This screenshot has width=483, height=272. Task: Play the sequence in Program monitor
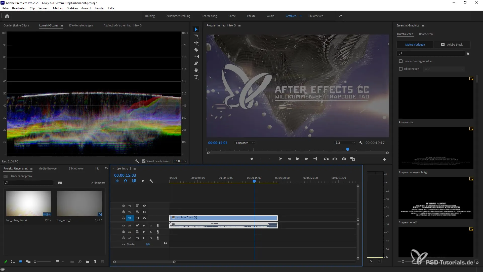coord(298,159)
